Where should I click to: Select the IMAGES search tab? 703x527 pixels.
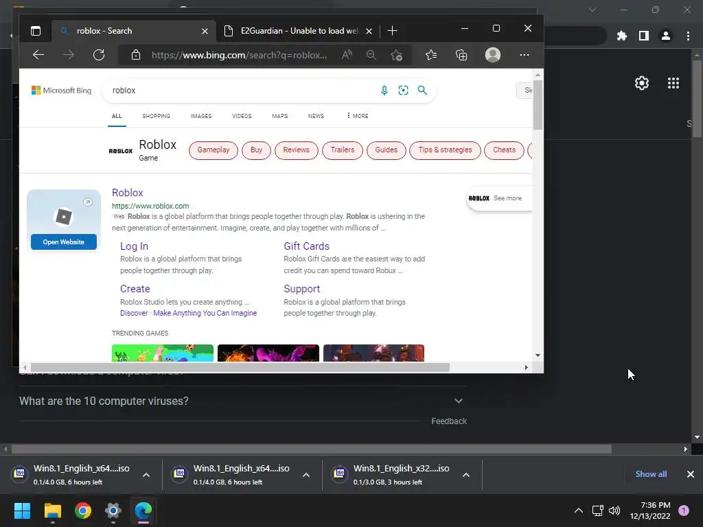pos(201,116)
